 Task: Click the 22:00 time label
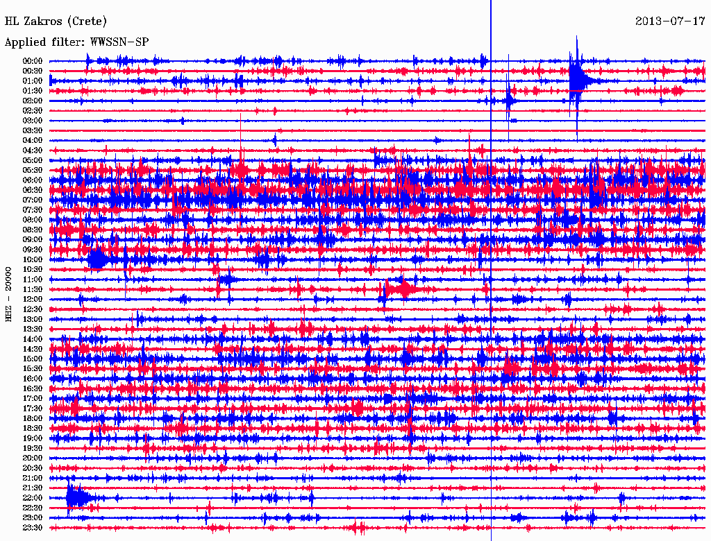coord(33,498)
